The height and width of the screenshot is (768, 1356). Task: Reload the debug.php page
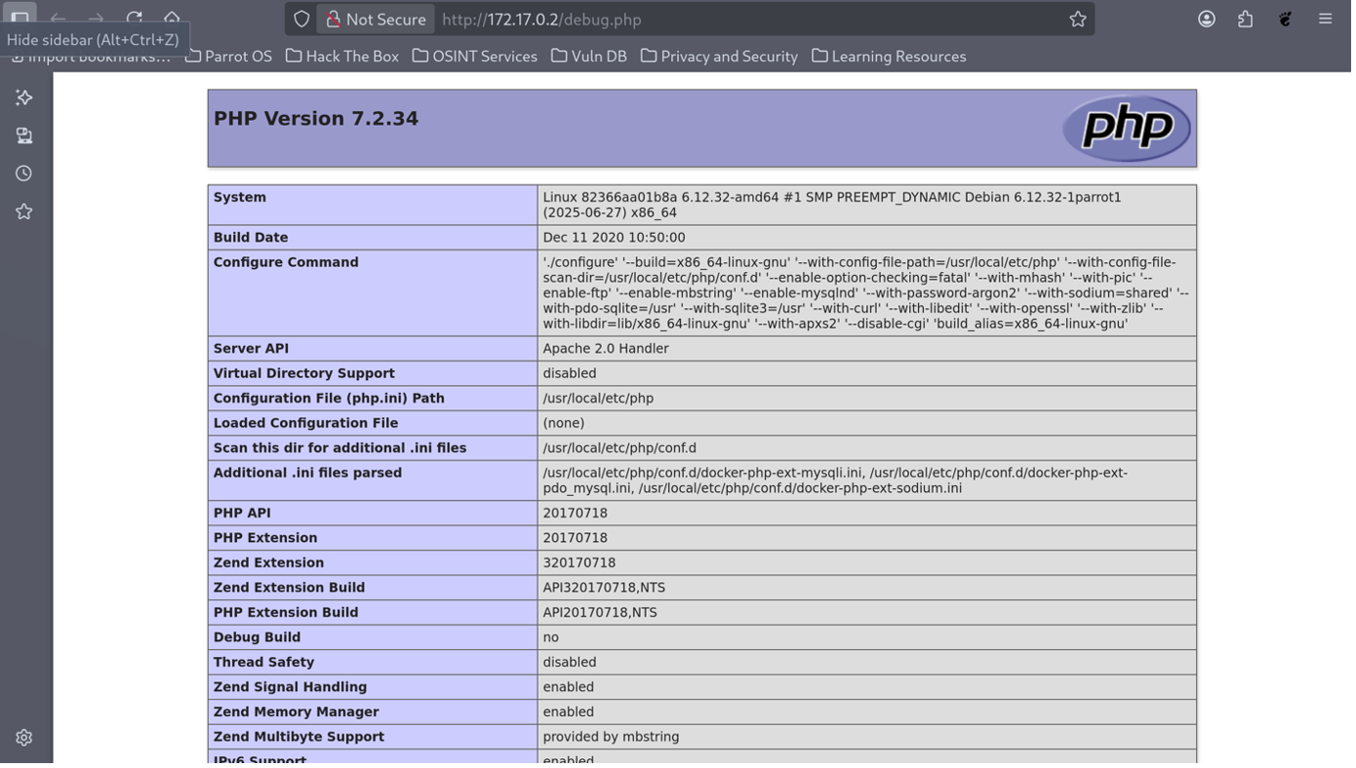[134, 19]
